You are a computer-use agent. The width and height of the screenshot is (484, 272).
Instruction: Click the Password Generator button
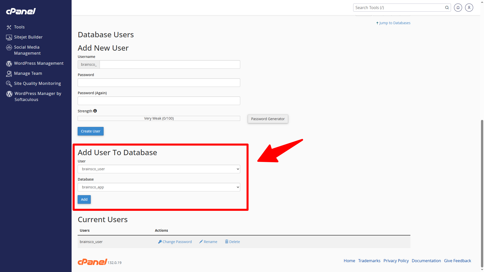coord(268,119)
